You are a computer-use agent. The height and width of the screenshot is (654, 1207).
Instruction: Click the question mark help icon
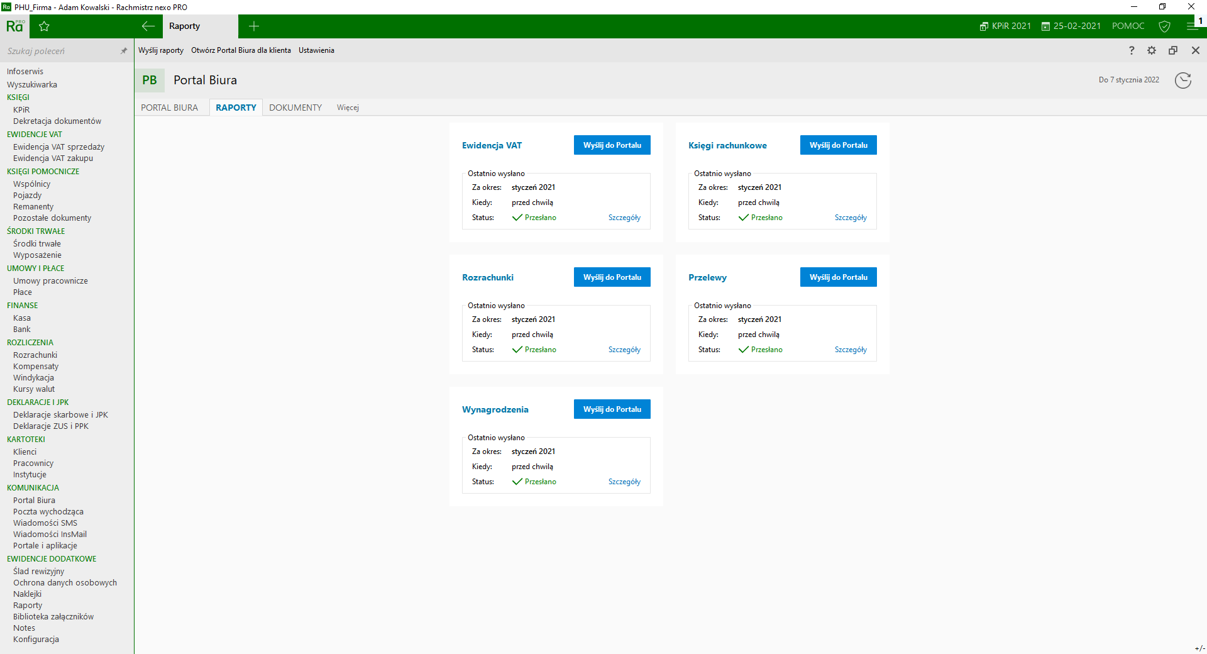(1132, 50)
